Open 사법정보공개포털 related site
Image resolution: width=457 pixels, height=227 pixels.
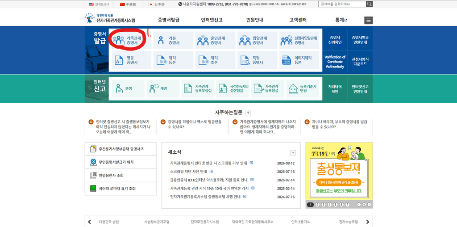[157, 222]
